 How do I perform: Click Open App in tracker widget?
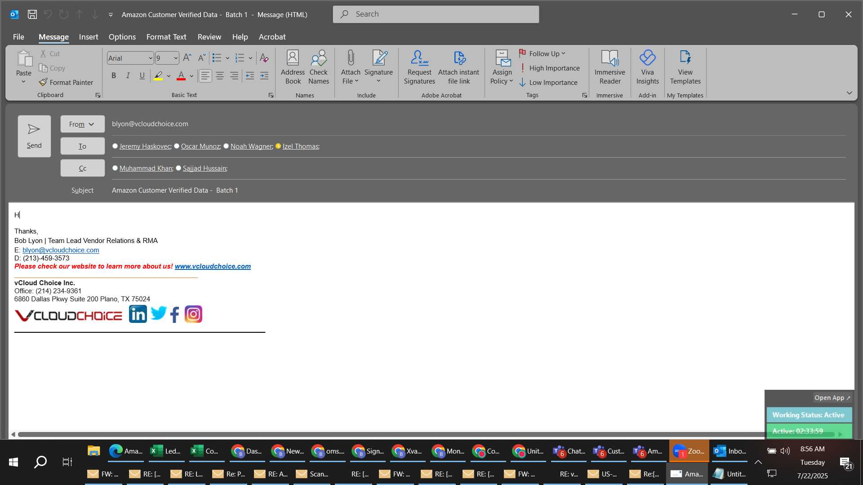tap(832, 398)
